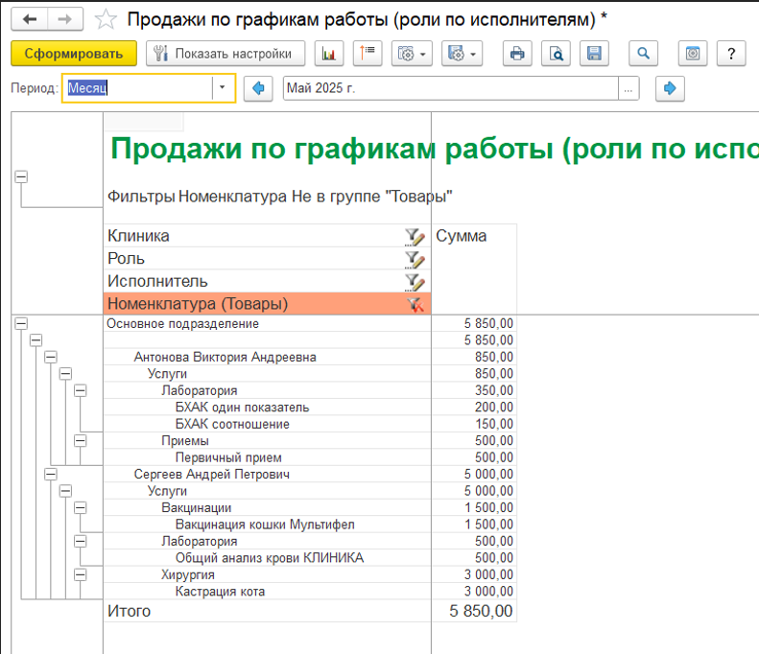
Task: Click the Период field containing Месяц
Action: (x=138, y=88)
